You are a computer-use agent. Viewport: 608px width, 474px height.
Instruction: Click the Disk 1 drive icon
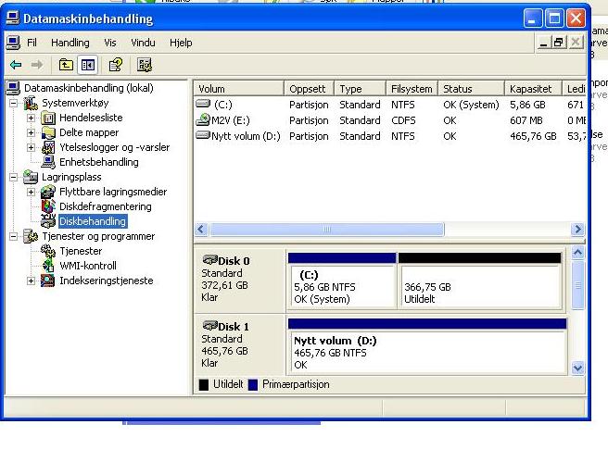point(210,325)
